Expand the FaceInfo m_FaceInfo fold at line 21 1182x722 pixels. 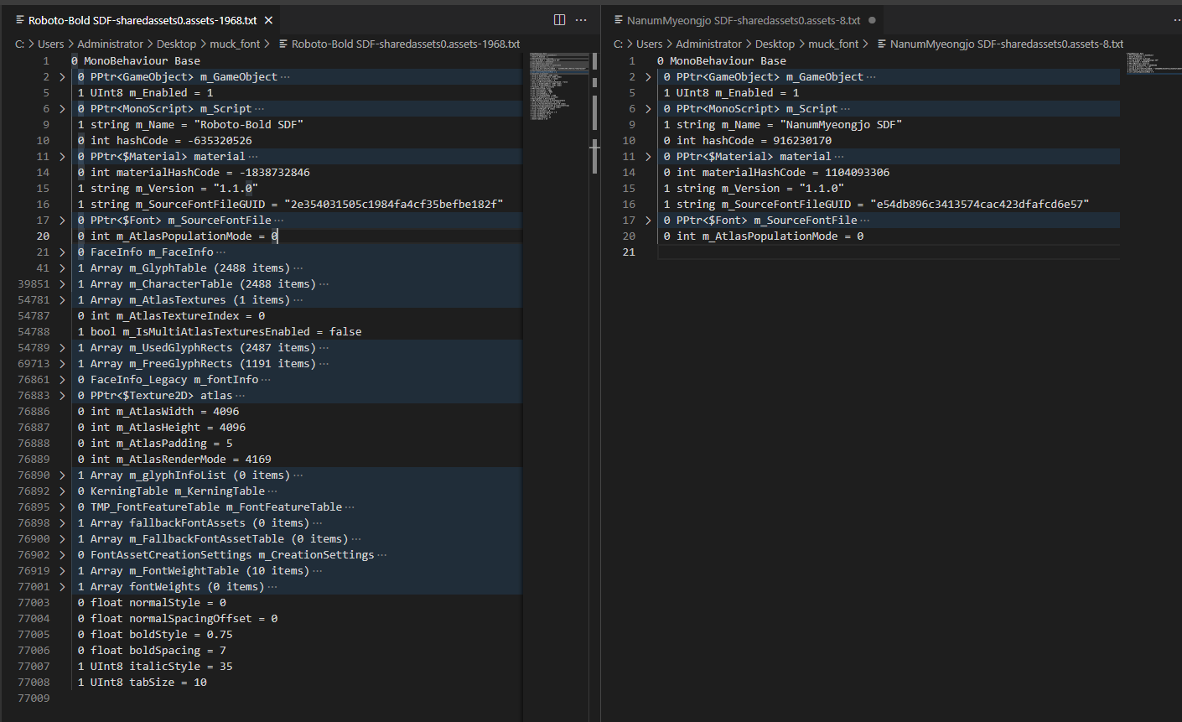[x=62, y=252]
